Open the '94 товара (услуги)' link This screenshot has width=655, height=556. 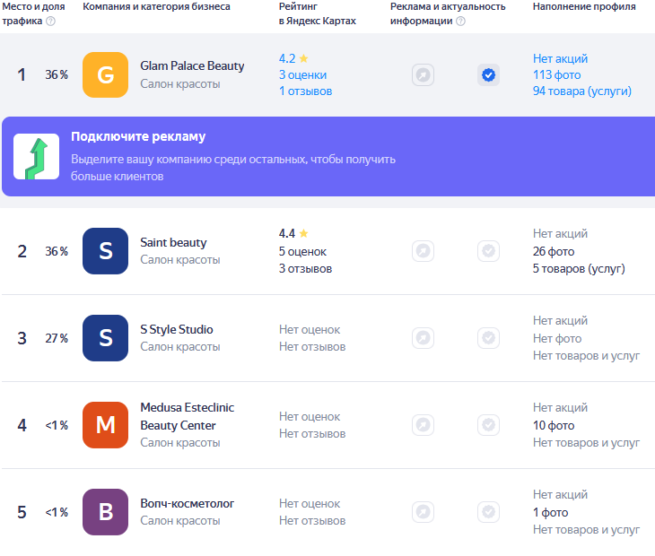582,91
